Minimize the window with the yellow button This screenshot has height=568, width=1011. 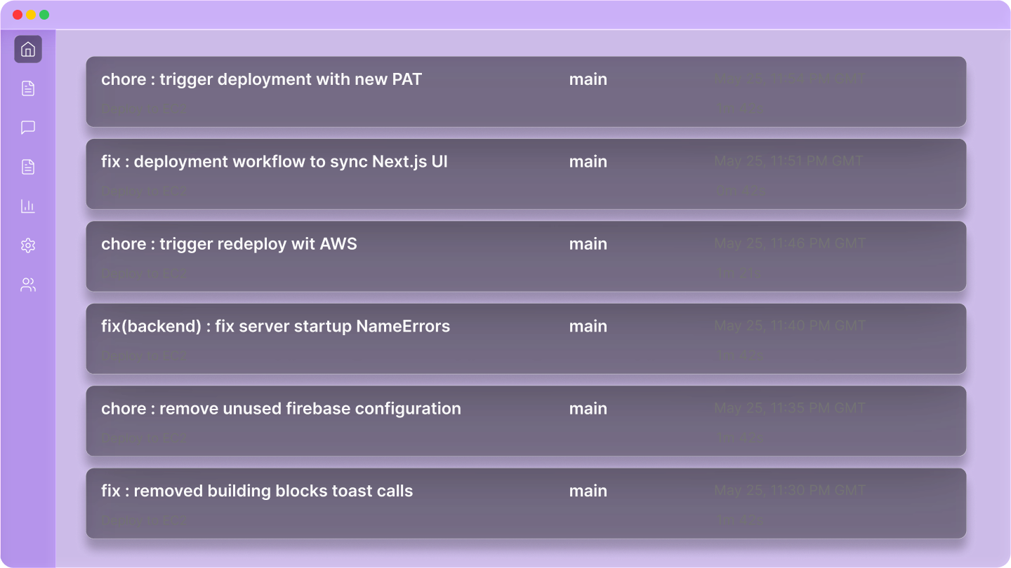click(x=31, y=15)
